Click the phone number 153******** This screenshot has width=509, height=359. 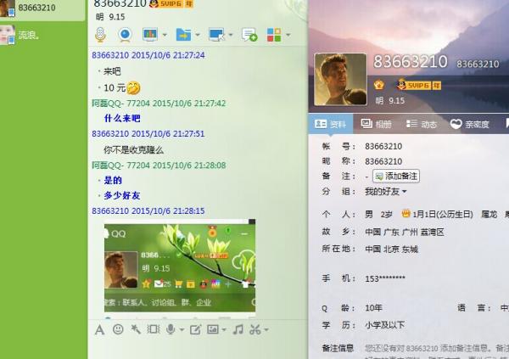click(385, 278)
